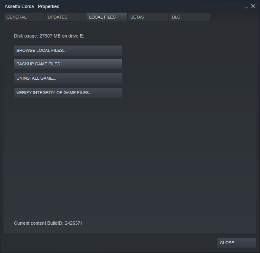Start Backup Game Files
260x253 pixels.
tap(68, 64)
